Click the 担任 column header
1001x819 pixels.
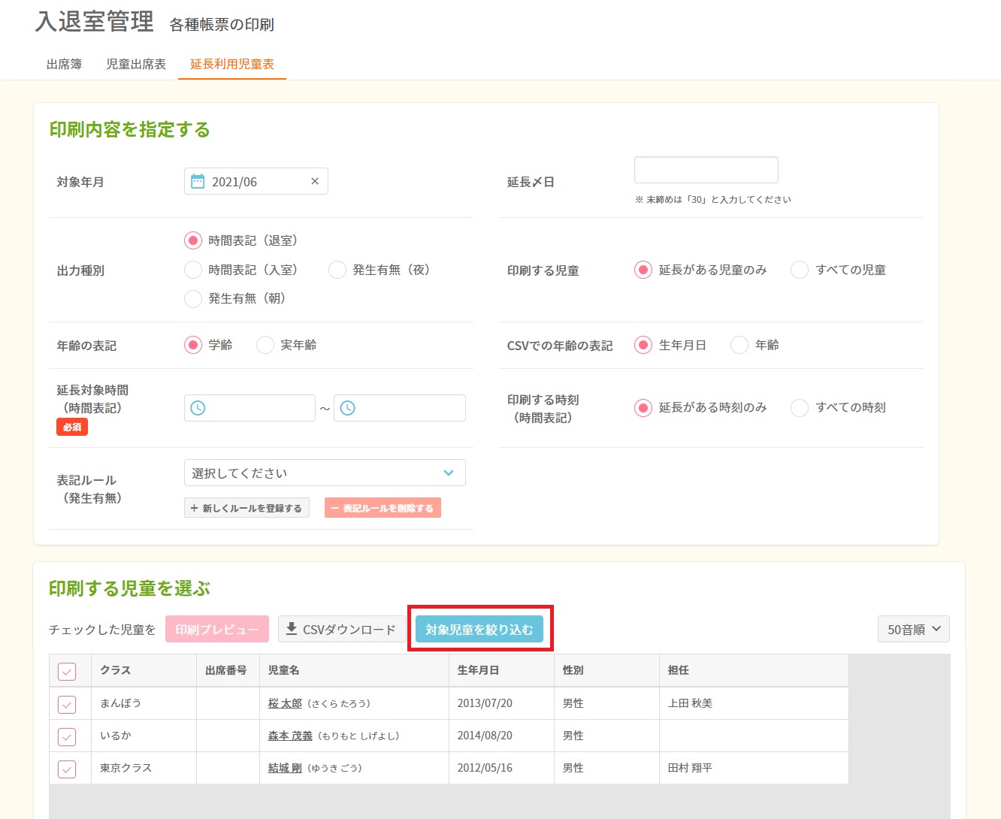click(754, 670)
